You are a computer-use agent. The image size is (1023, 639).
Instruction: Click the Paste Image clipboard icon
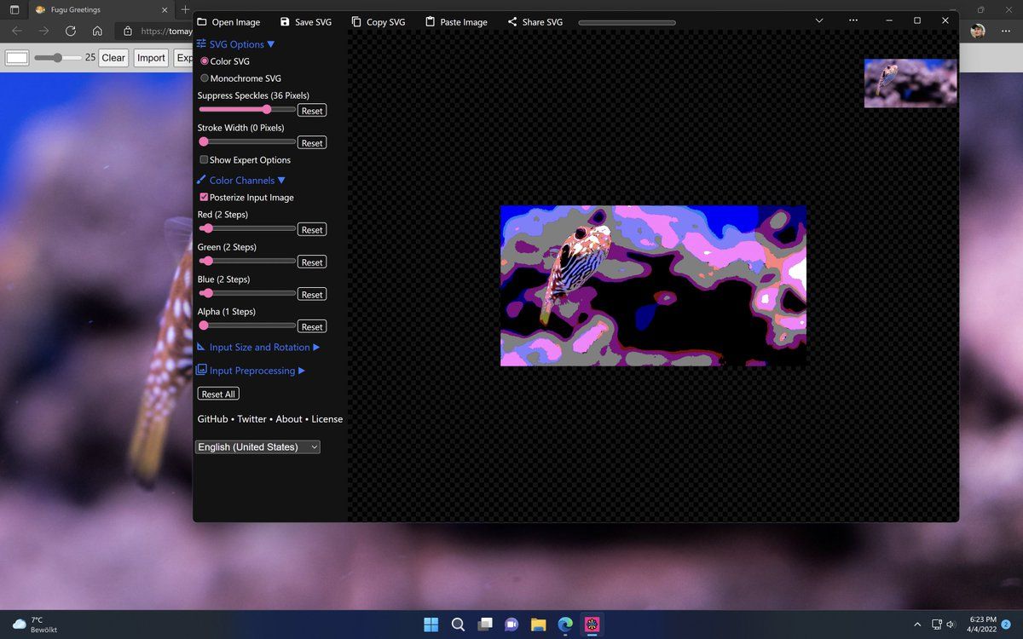[431, 21]
